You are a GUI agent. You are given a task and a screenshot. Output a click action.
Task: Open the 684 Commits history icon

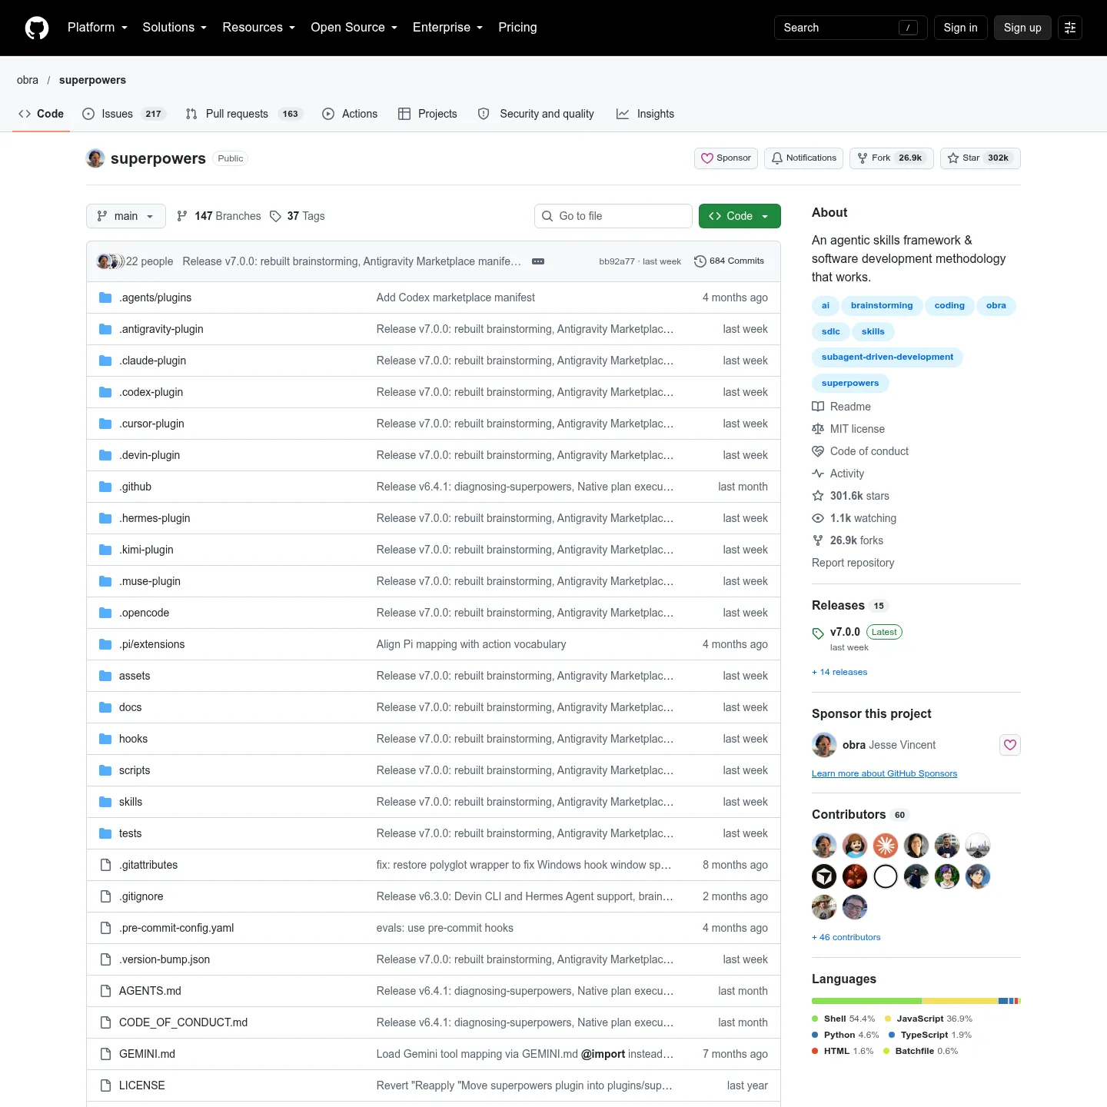700,261
